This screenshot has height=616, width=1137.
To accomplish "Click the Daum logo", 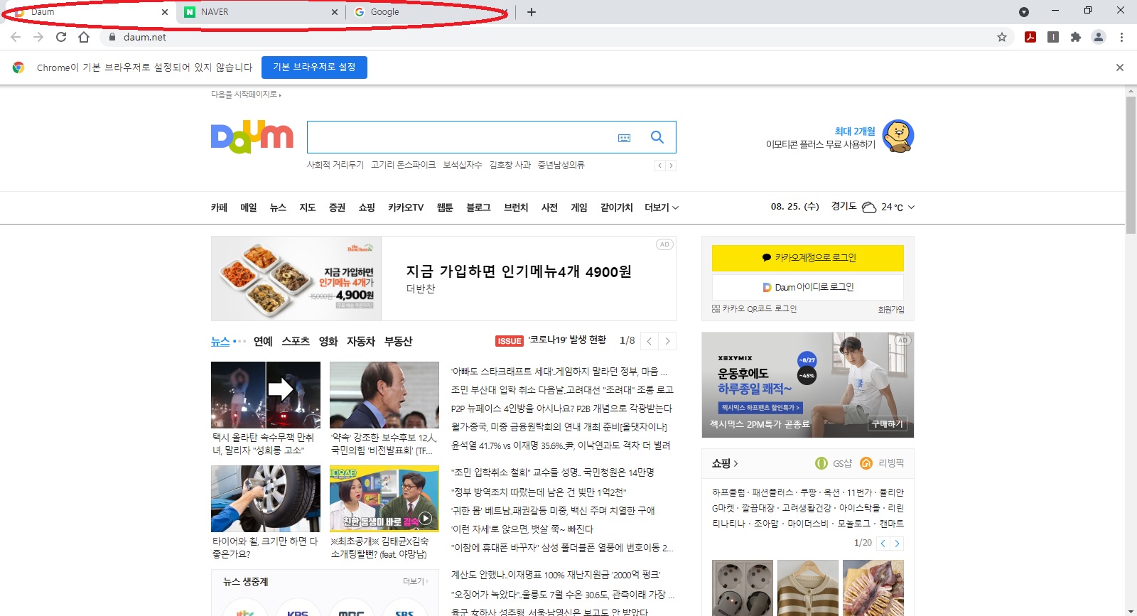I will point(252,136).
